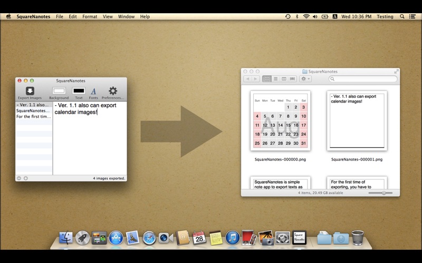This screenshot has width=422, height=263.
Task: Select the 'Ver. 1.1 also can export' thumbnail
Action: [357, 120]
